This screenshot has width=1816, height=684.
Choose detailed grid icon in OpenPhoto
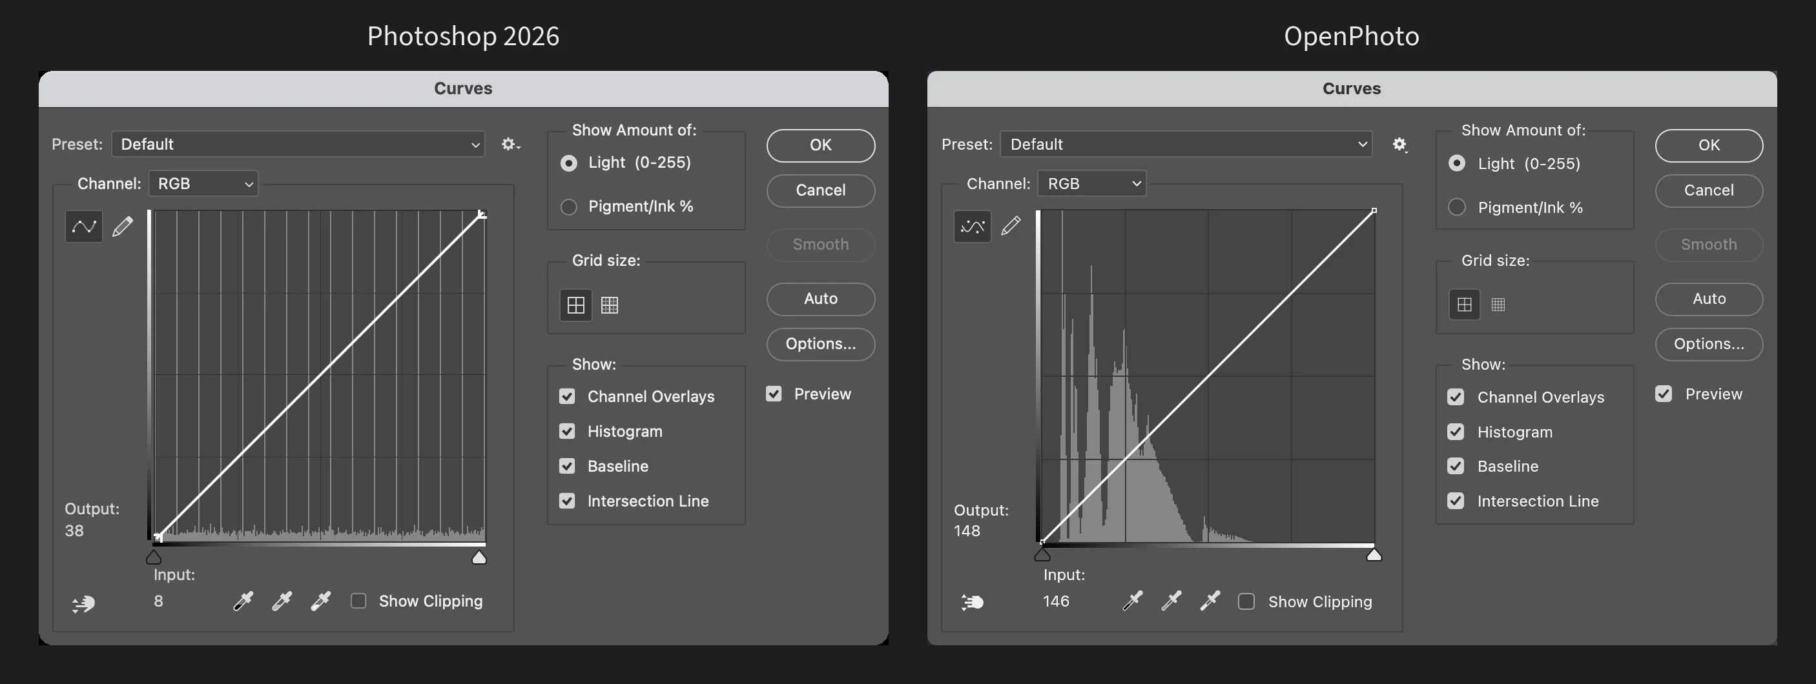coord(1498,305)
